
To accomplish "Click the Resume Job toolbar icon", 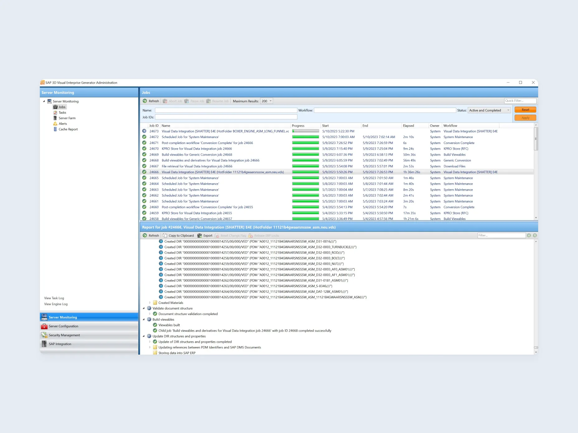I will tap(208, 101).
